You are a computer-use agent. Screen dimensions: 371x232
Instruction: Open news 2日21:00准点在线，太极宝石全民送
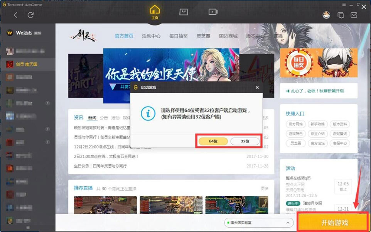pos(106,156)
